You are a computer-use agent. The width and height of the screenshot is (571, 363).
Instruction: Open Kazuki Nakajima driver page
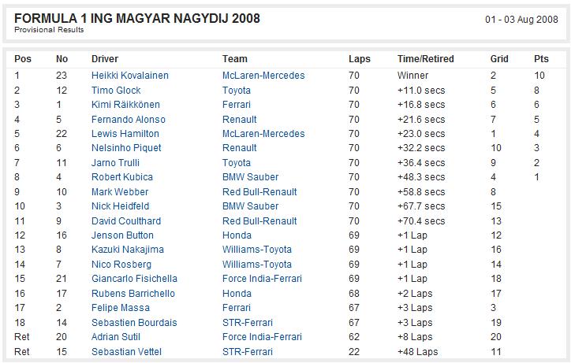click(128, 249)
